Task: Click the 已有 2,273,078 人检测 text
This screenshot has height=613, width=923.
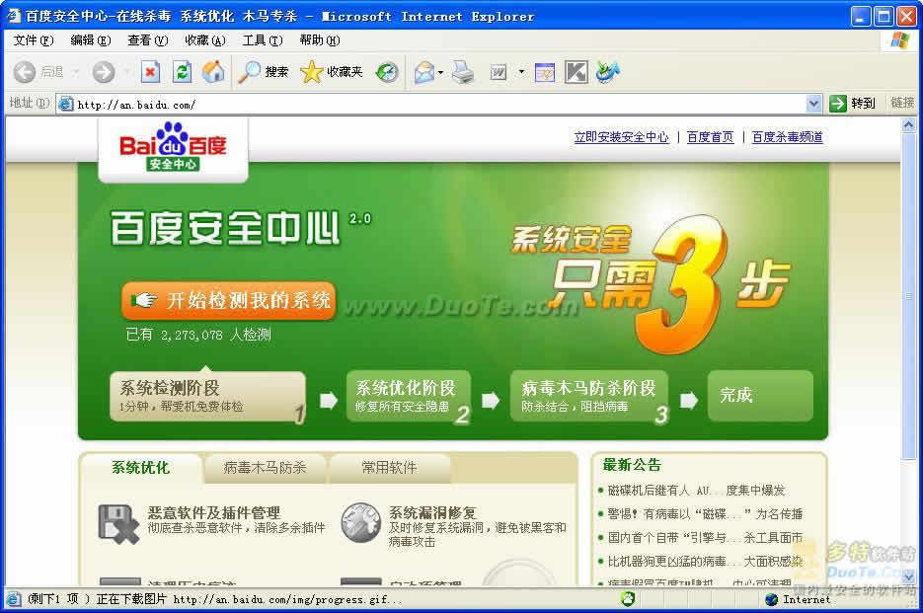Action: coord(198,335)
